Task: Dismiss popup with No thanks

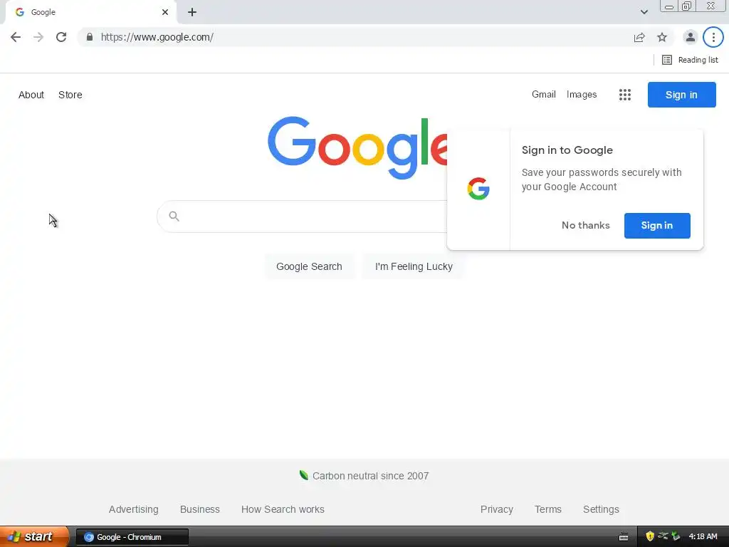Action: coord(585,226)
